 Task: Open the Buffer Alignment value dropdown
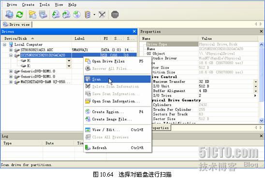(x=256, y=91)
